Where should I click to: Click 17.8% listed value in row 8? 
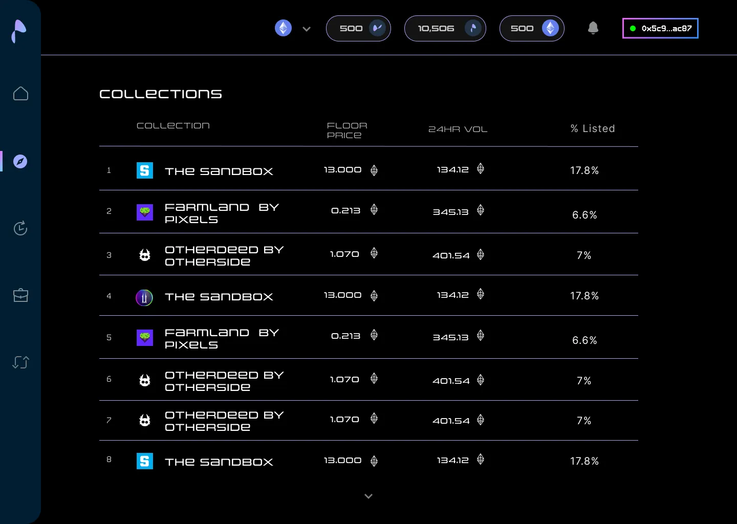pos(584,461)
